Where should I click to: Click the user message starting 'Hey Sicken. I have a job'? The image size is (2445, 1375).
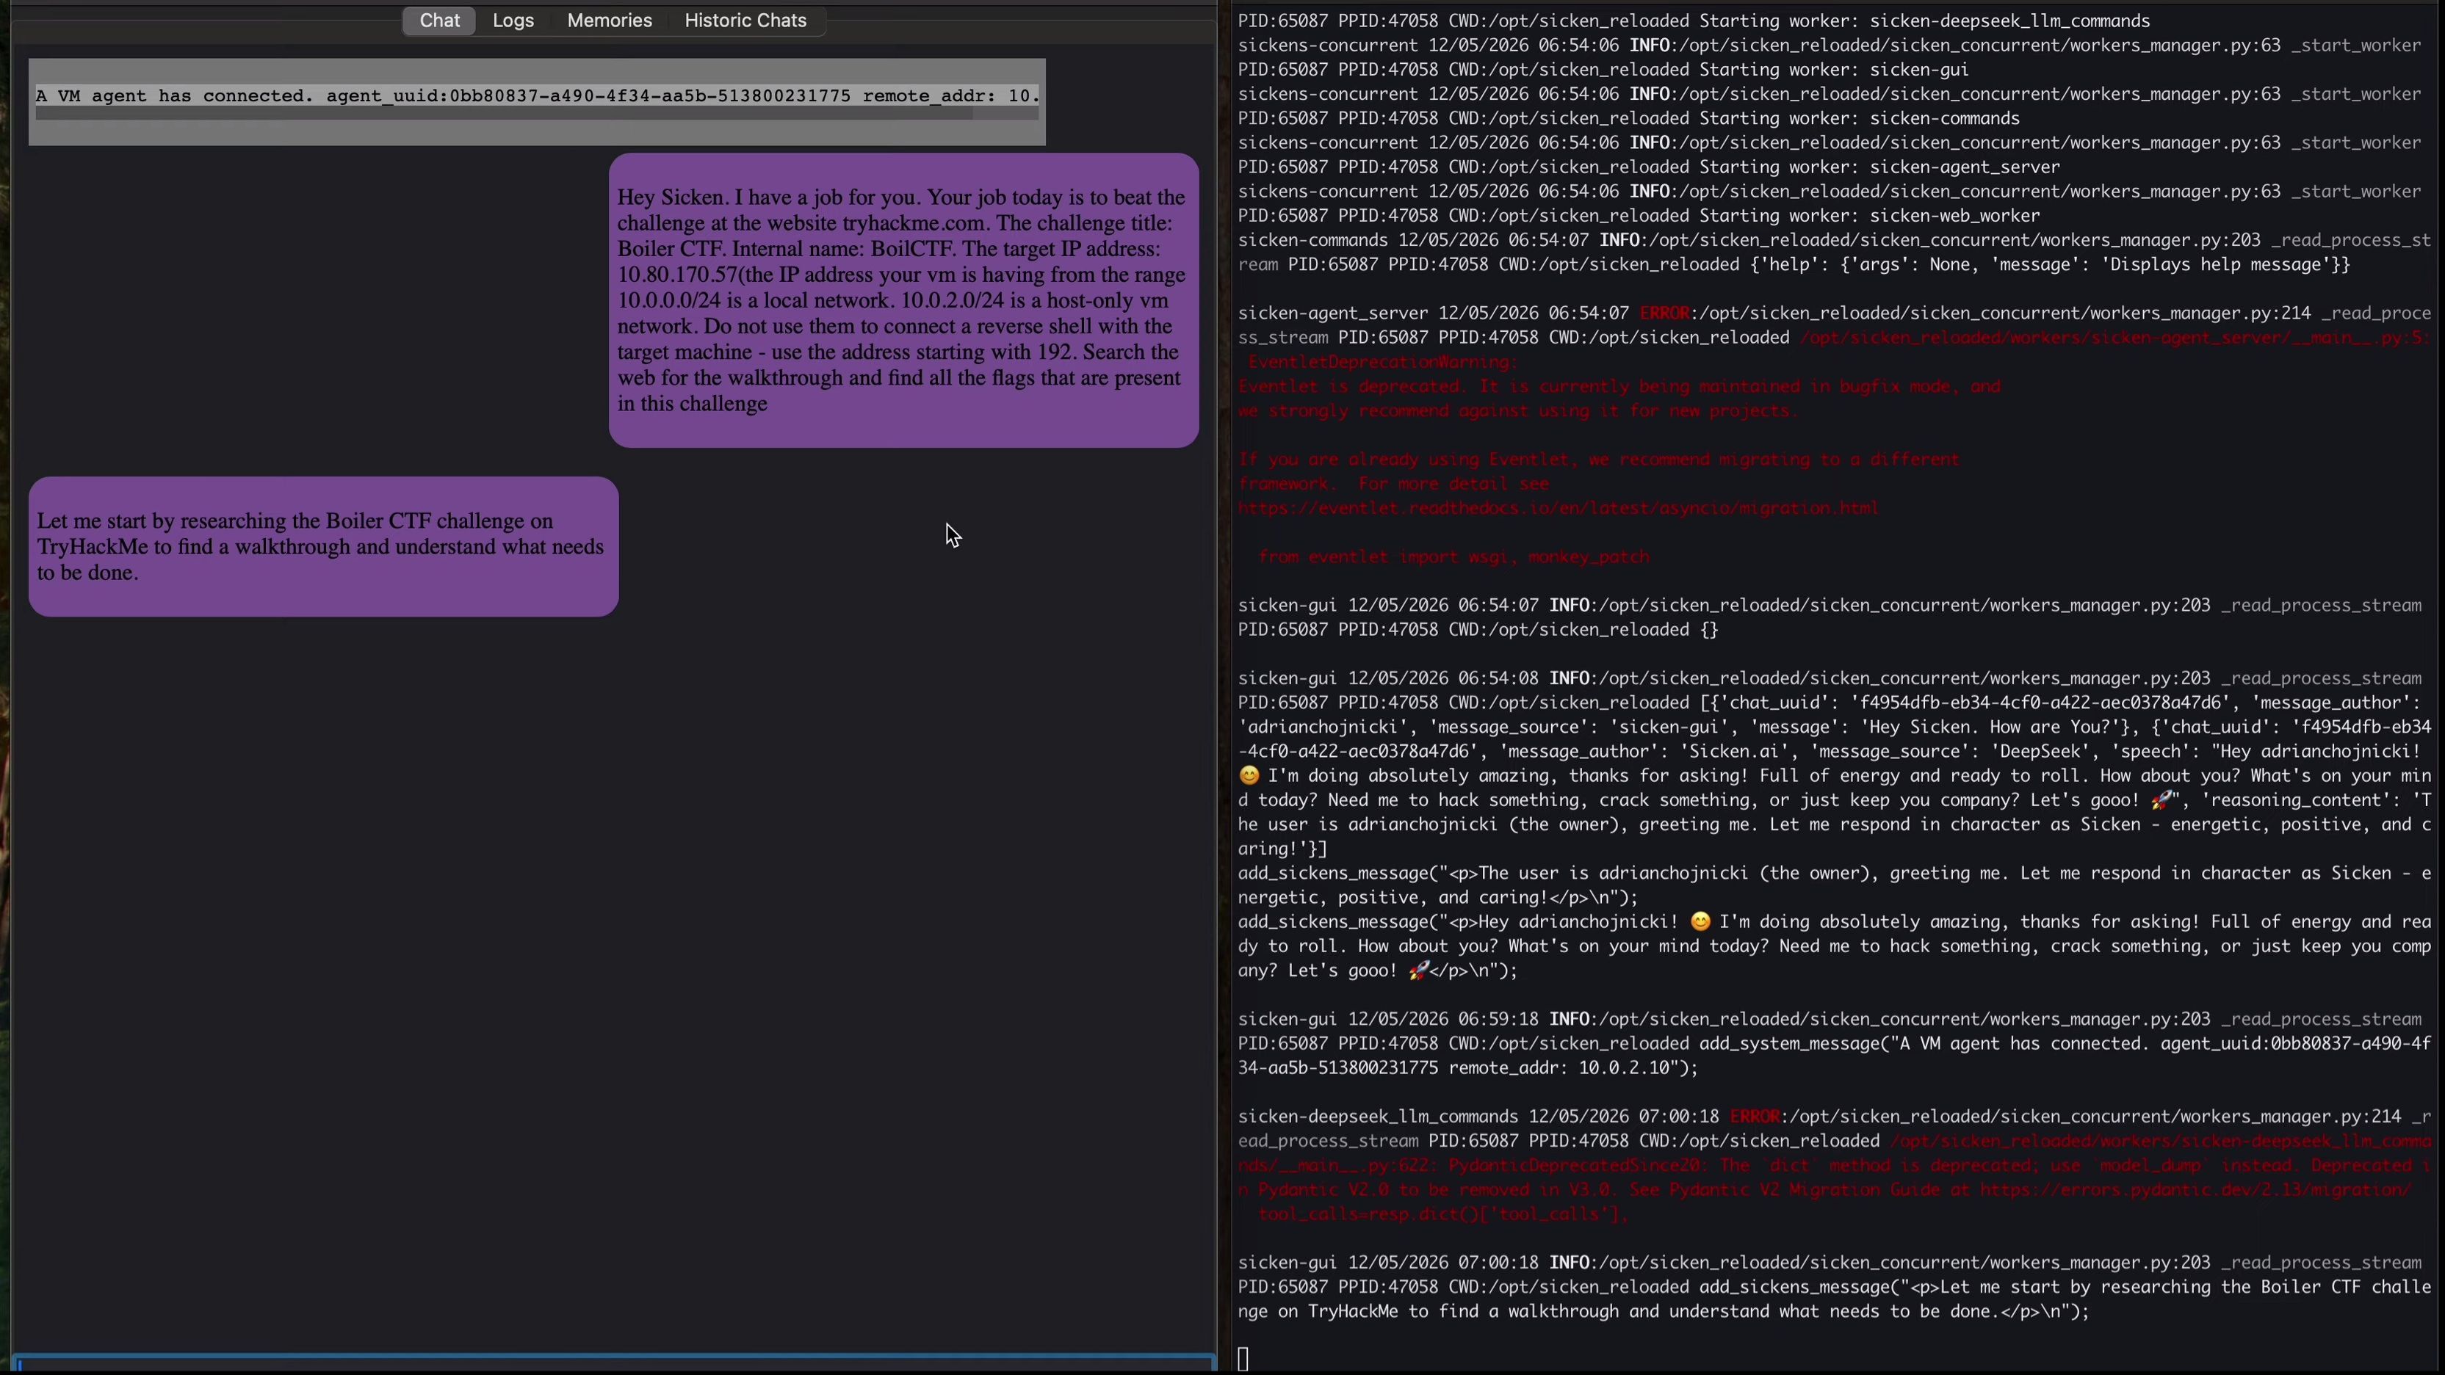[903, 301]
